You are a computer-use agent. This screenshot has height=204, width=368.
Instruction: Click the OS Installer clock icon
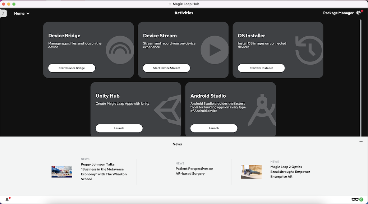coord(309,50)
